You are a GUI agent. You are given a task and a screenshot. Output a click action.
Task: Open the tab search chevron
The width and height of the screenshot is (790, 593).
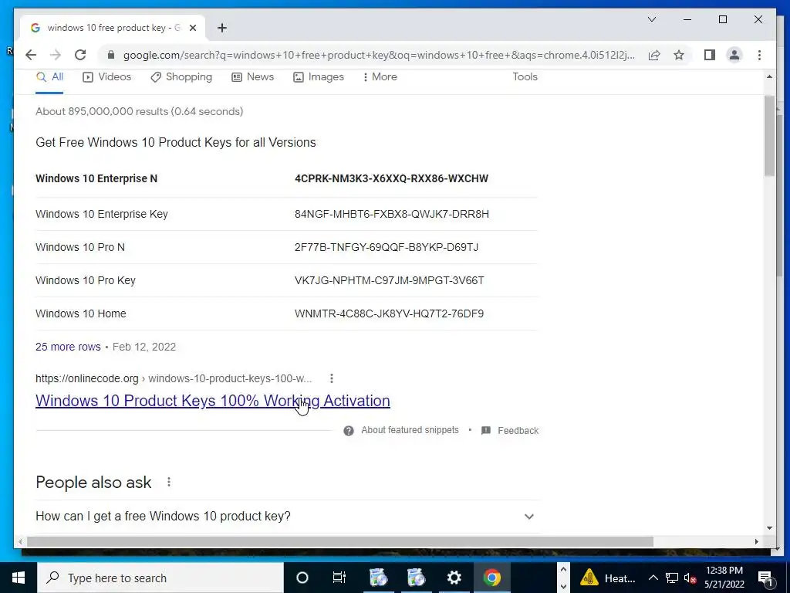coord(651,19)
